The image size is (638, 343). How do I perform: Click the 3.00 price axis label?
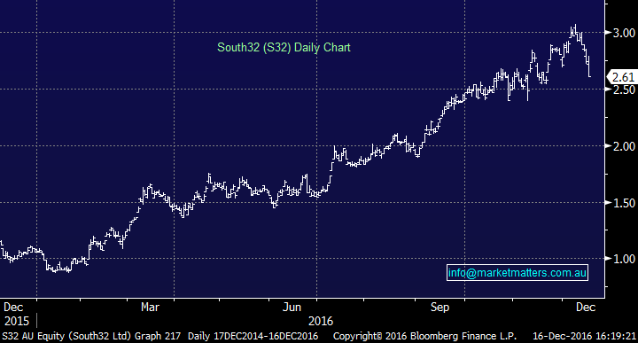(625, 33)
